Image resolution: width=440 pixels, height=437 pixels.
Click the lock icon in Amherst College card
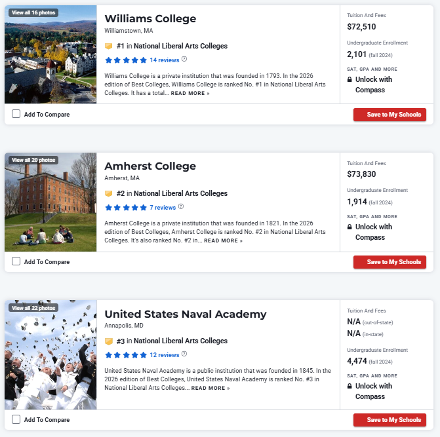tap(350, 227)
